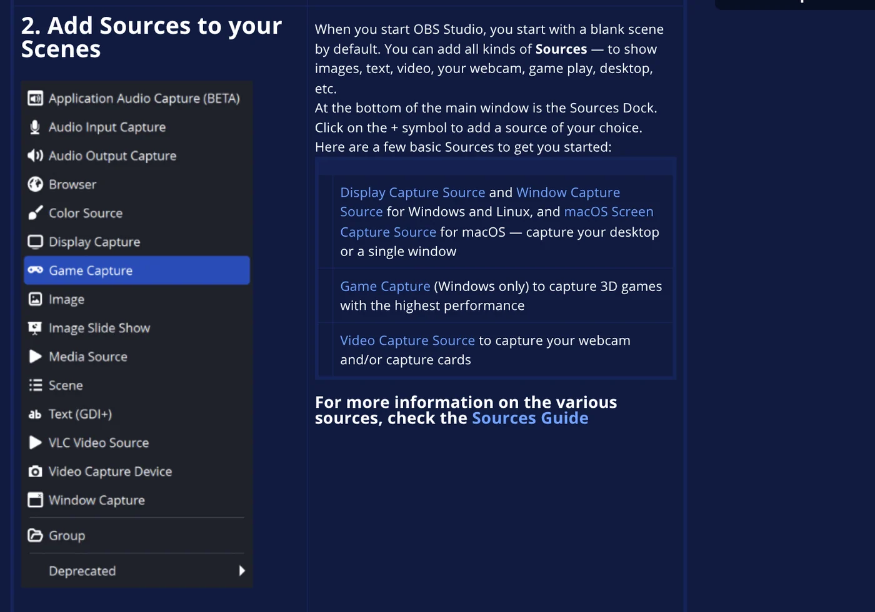Click the Audio Input Capture microphone icon
The height and width of the screenshot is (612, 875).
[36, 127]
